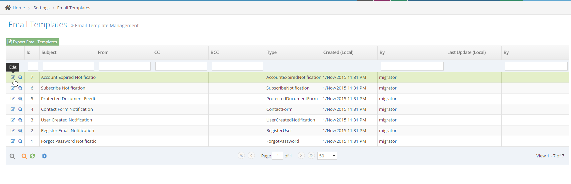Click the page number input field
571x184 pixels.
coord(277,156)
